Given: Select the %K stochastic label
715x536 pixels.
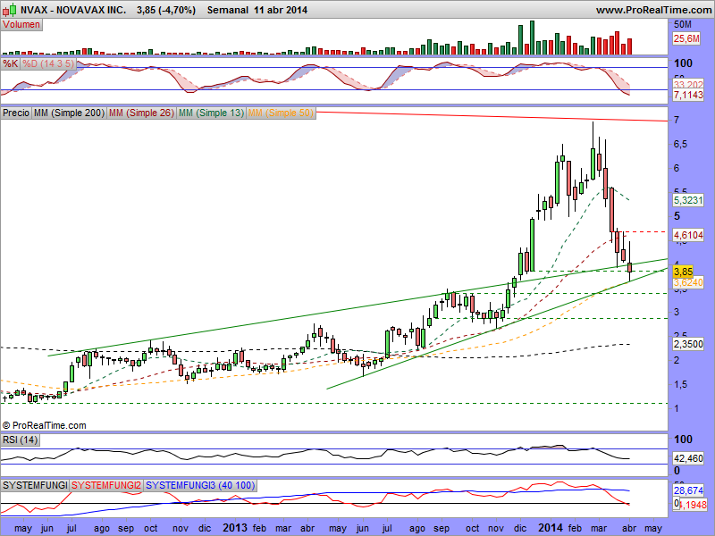Looking at the screenshot, I should point(10,63).
